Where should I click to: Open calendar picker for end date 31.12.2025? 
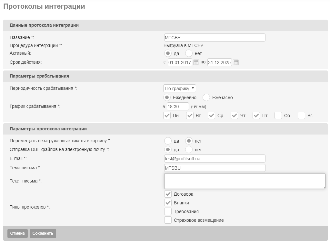236,62
